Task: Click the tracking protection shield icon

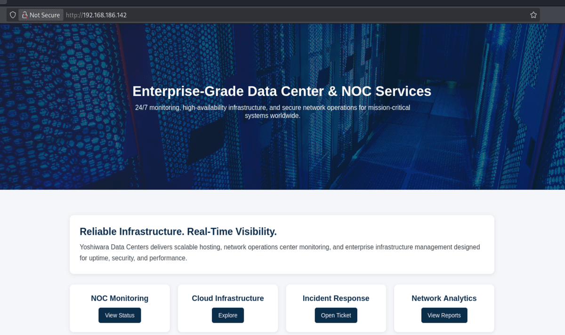Action: point(13,15)
